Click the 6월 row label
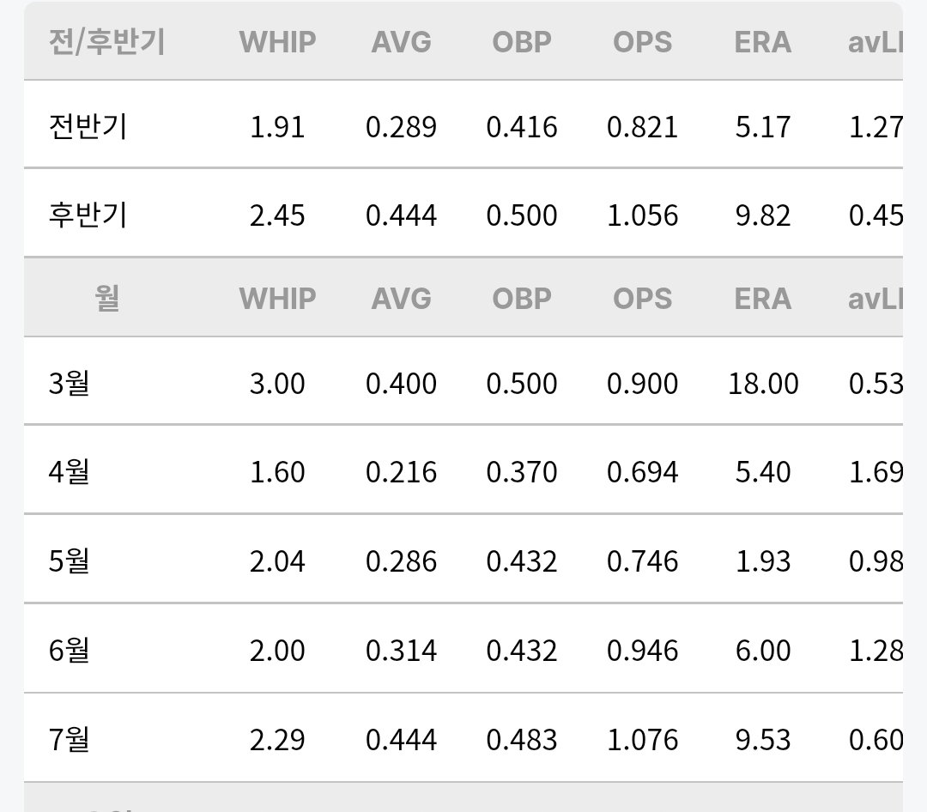Viewport: 927px width, 812px height. pos(70,650)
